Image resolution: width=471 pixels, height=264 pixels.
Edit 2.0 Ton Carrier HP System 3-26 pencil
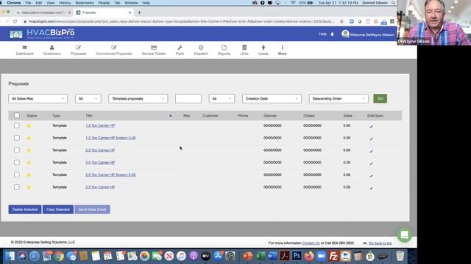coord(371,175)
